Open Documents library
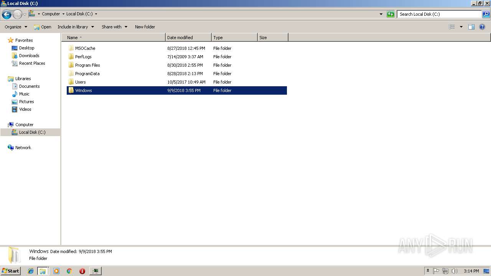 click(29, 86)
